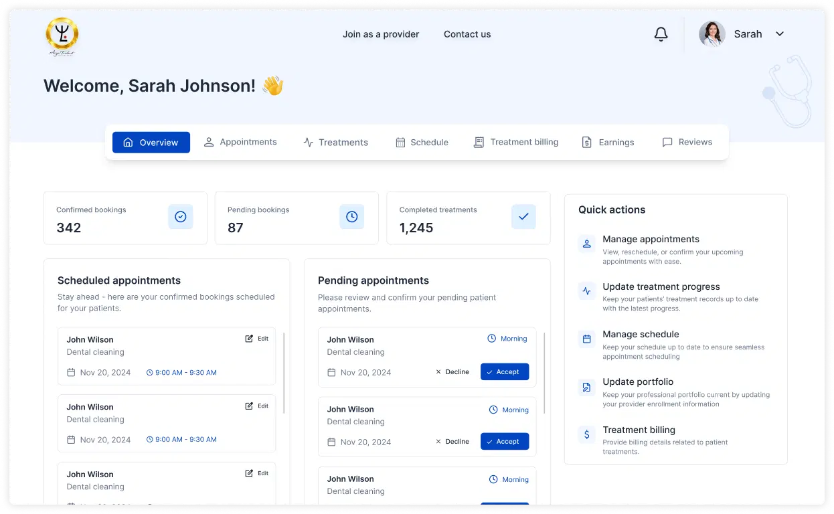Click the Update portfolio document icon
Screen dimensions: 834x514
[587, 387]
